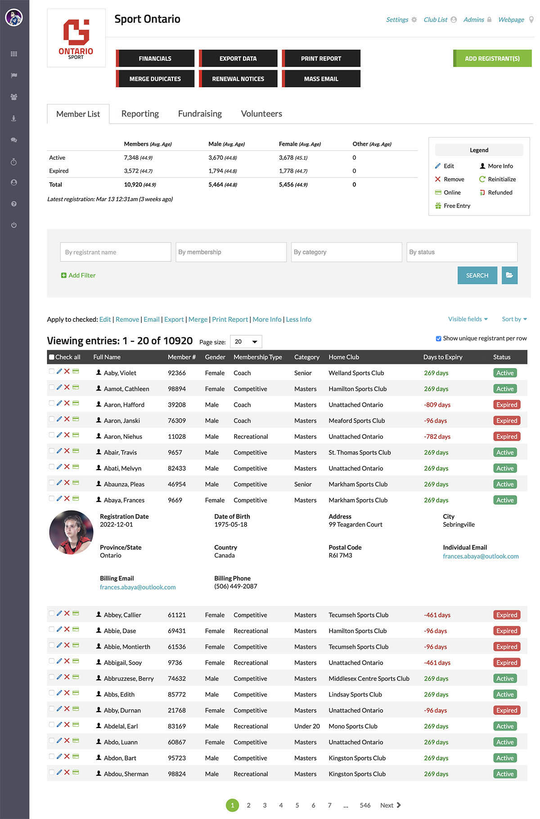
Task: Tick the Check all checkbox
Action: 52,357
